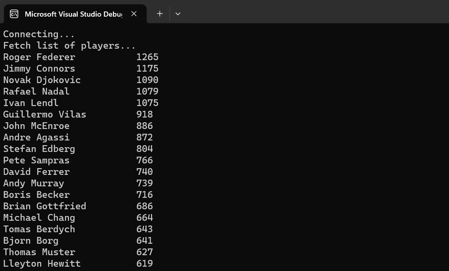449x271 pixels.
Task: Click the score 739 beside Andy Murray
Action: pos(144,183)
